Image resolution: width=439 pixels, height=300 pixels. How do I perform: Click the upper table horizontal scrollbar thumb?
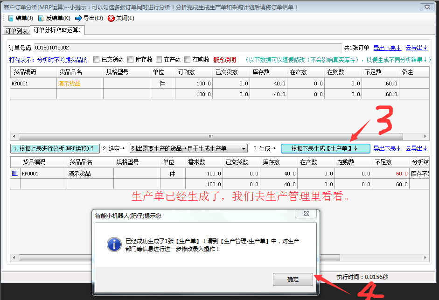pos(210,136)
